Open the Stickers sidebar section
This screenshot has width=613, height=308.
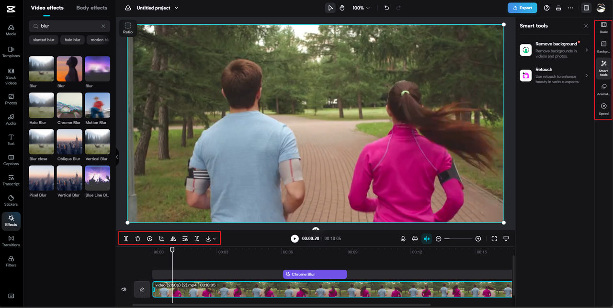(11, 201)
